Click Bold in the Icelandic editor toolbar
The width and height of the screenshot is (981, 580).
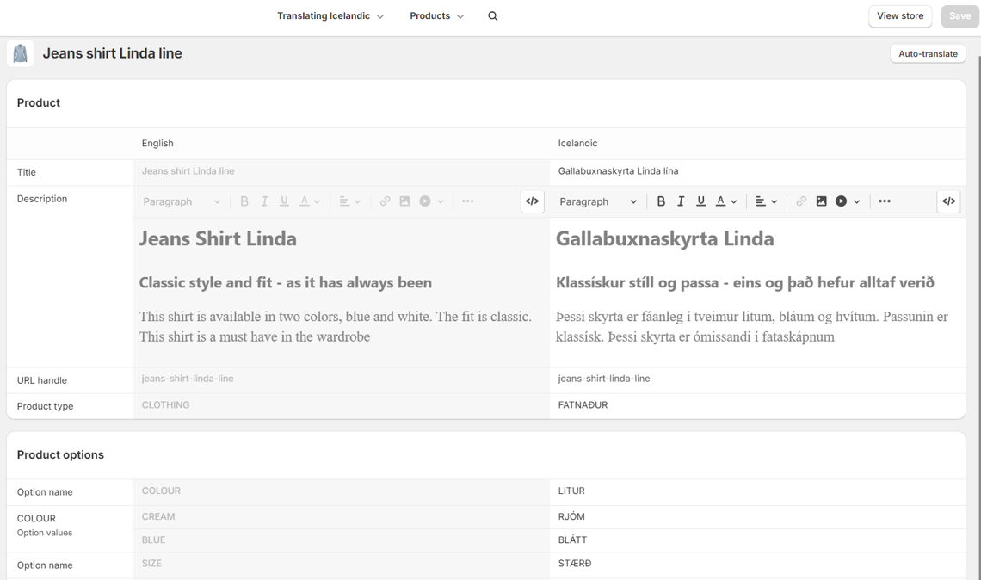661,201
